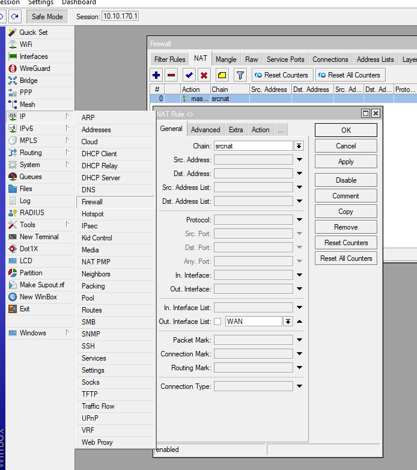The height and width of the screenshot is (470, 417).
Task: Open the WAN interface list dropdown
Action: 288,322
